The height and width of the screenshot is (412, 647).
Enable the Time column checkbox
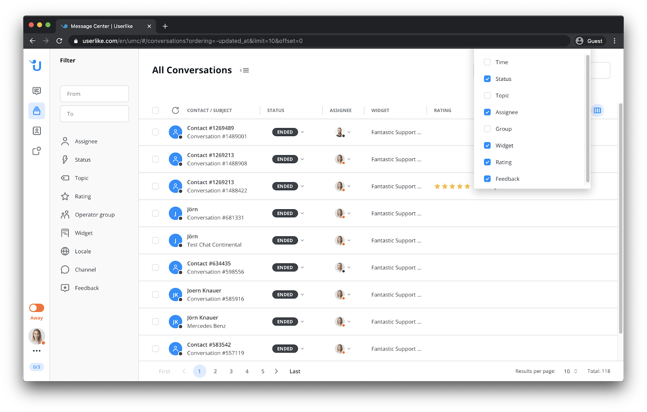coord(487,62)
